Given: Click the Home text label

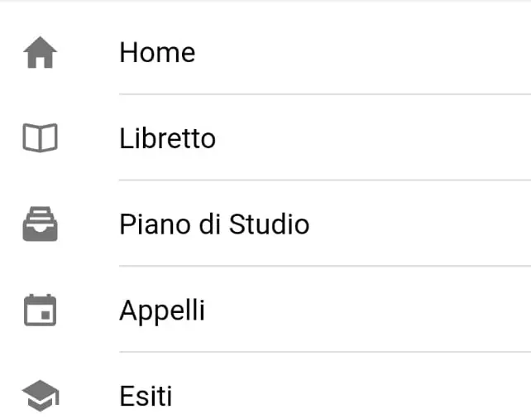Looking at the screenshot, I should 157,52.
